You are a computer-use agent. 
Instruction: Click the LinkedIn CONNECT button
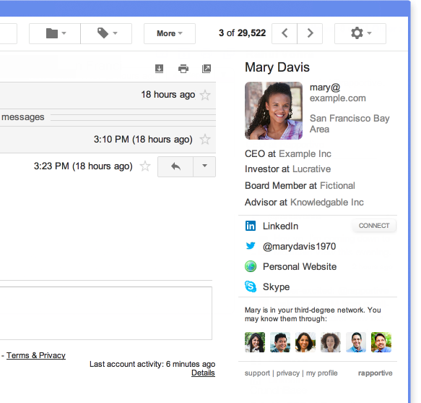tap(374, 226)
